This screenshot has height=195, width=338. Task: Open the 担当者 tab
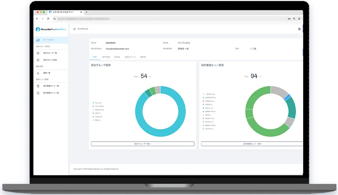(x=117, y=57)
